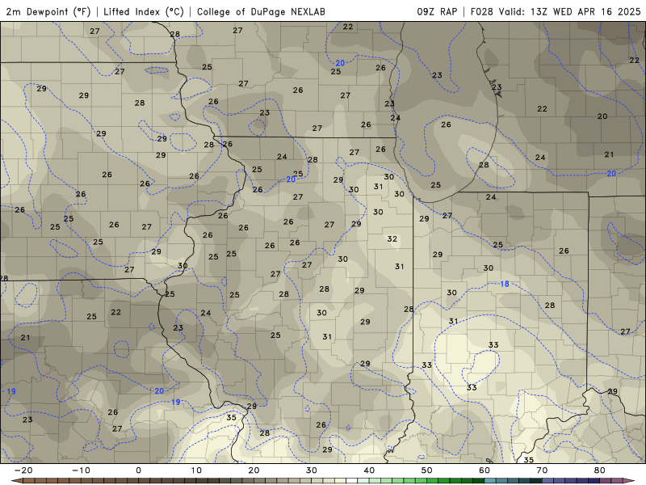
Task: Click the "50" label on the color scale
Action: (427, 470)
